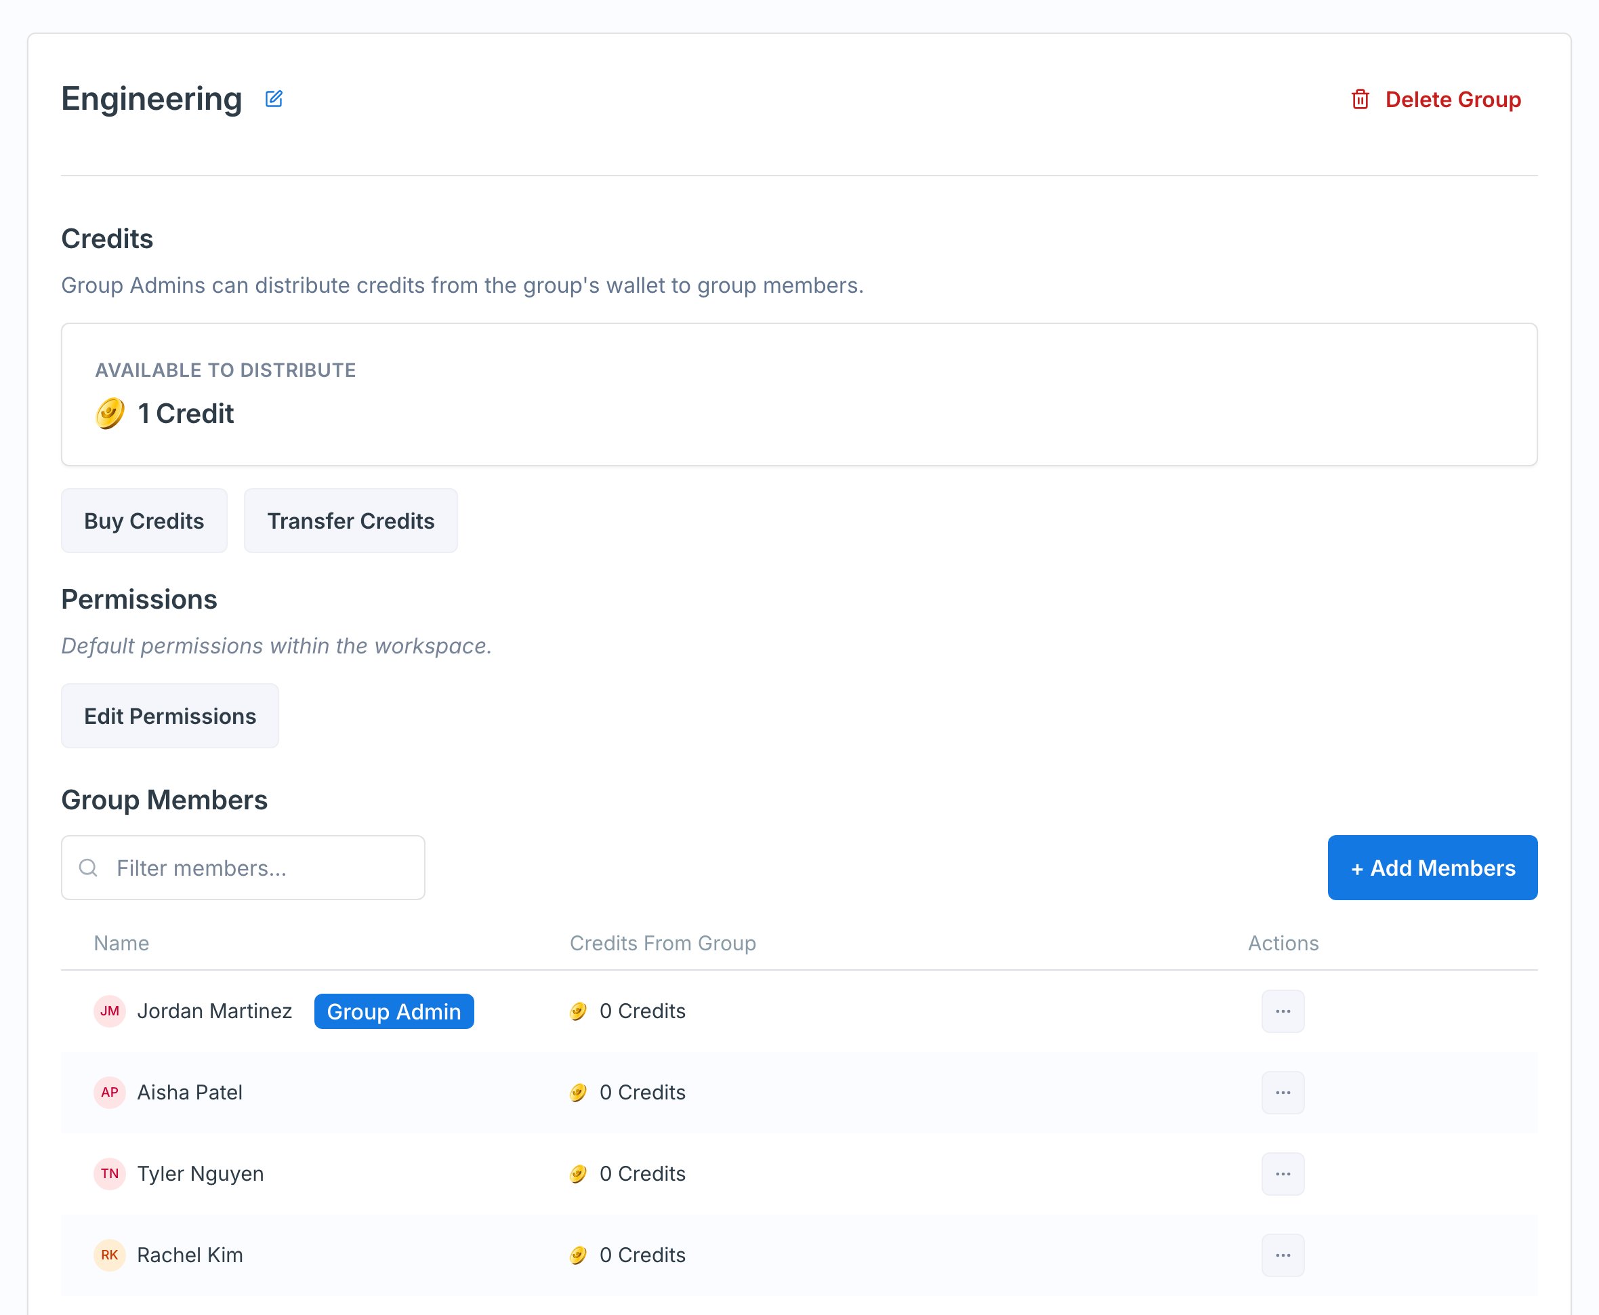
Task: Open actions menu for Rachel Kim
Action: (1283, 1255)
